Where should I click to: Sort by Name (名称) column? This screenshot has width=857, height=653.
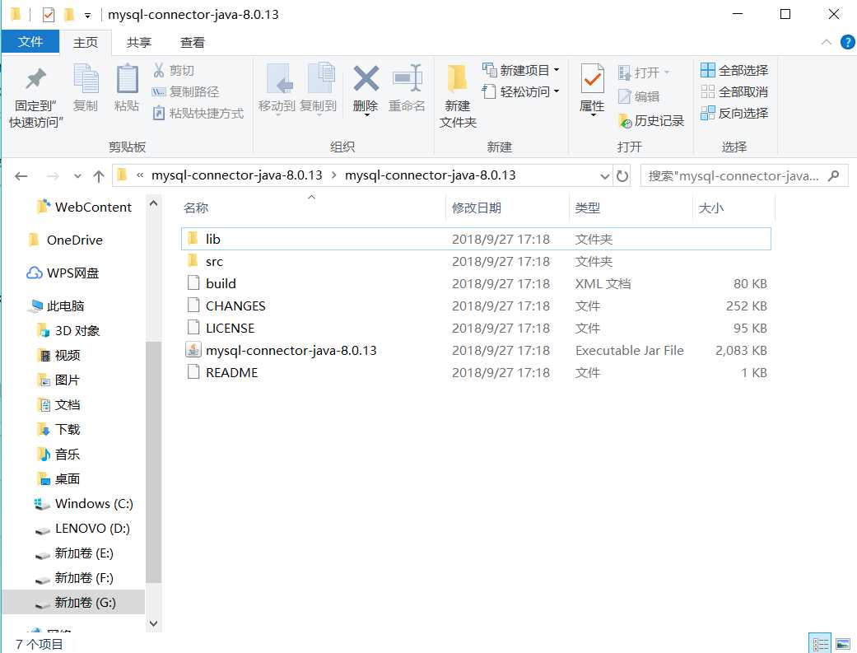313,208
